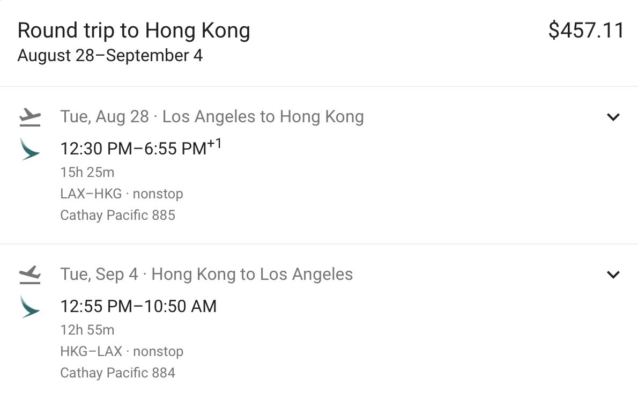The height and width of the screenshot is (400, 638).
Task: Click the 12h 55m flight duration
Action: click(87, 330)
